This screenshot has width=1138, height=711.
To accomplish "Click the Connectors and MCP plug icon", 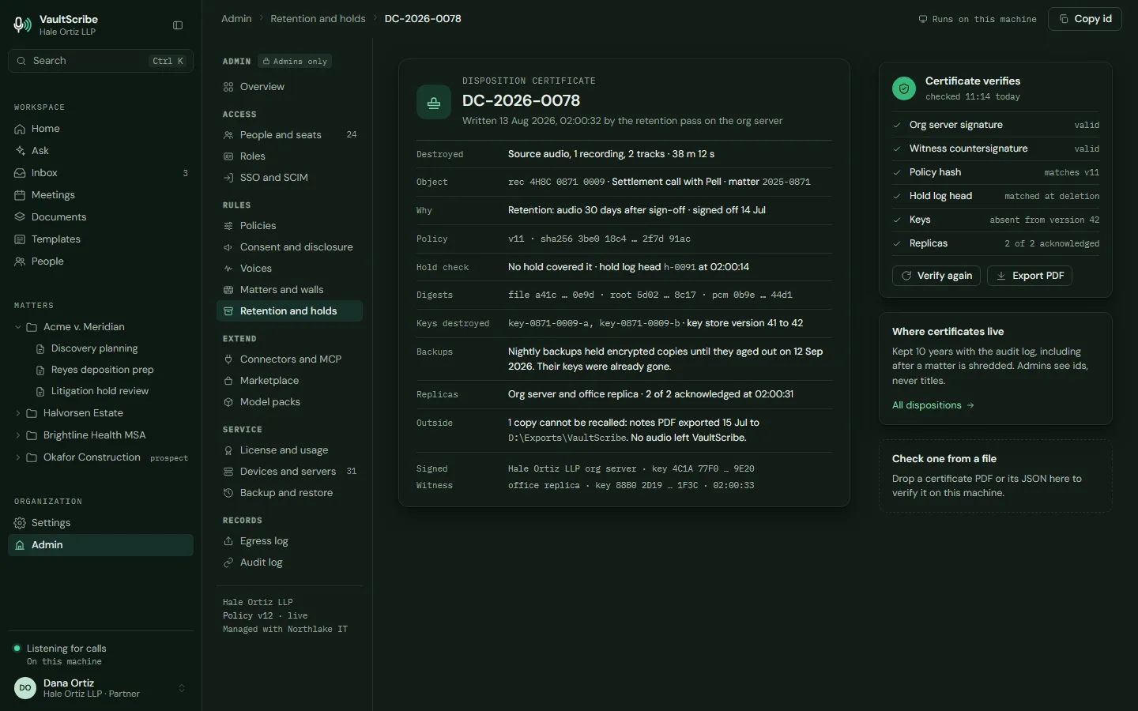I will pyautogui.click(x=228, y=359).
